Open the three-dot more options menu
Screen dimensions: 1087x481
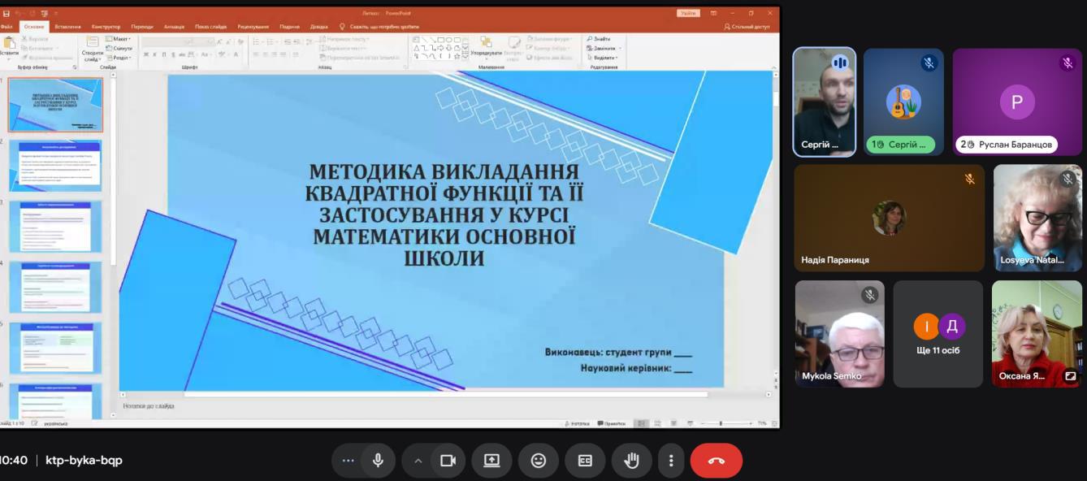[x=671, y=461]
